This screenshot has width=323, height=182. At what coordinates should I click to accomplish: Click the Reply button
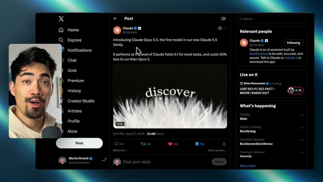coord(219,162)
